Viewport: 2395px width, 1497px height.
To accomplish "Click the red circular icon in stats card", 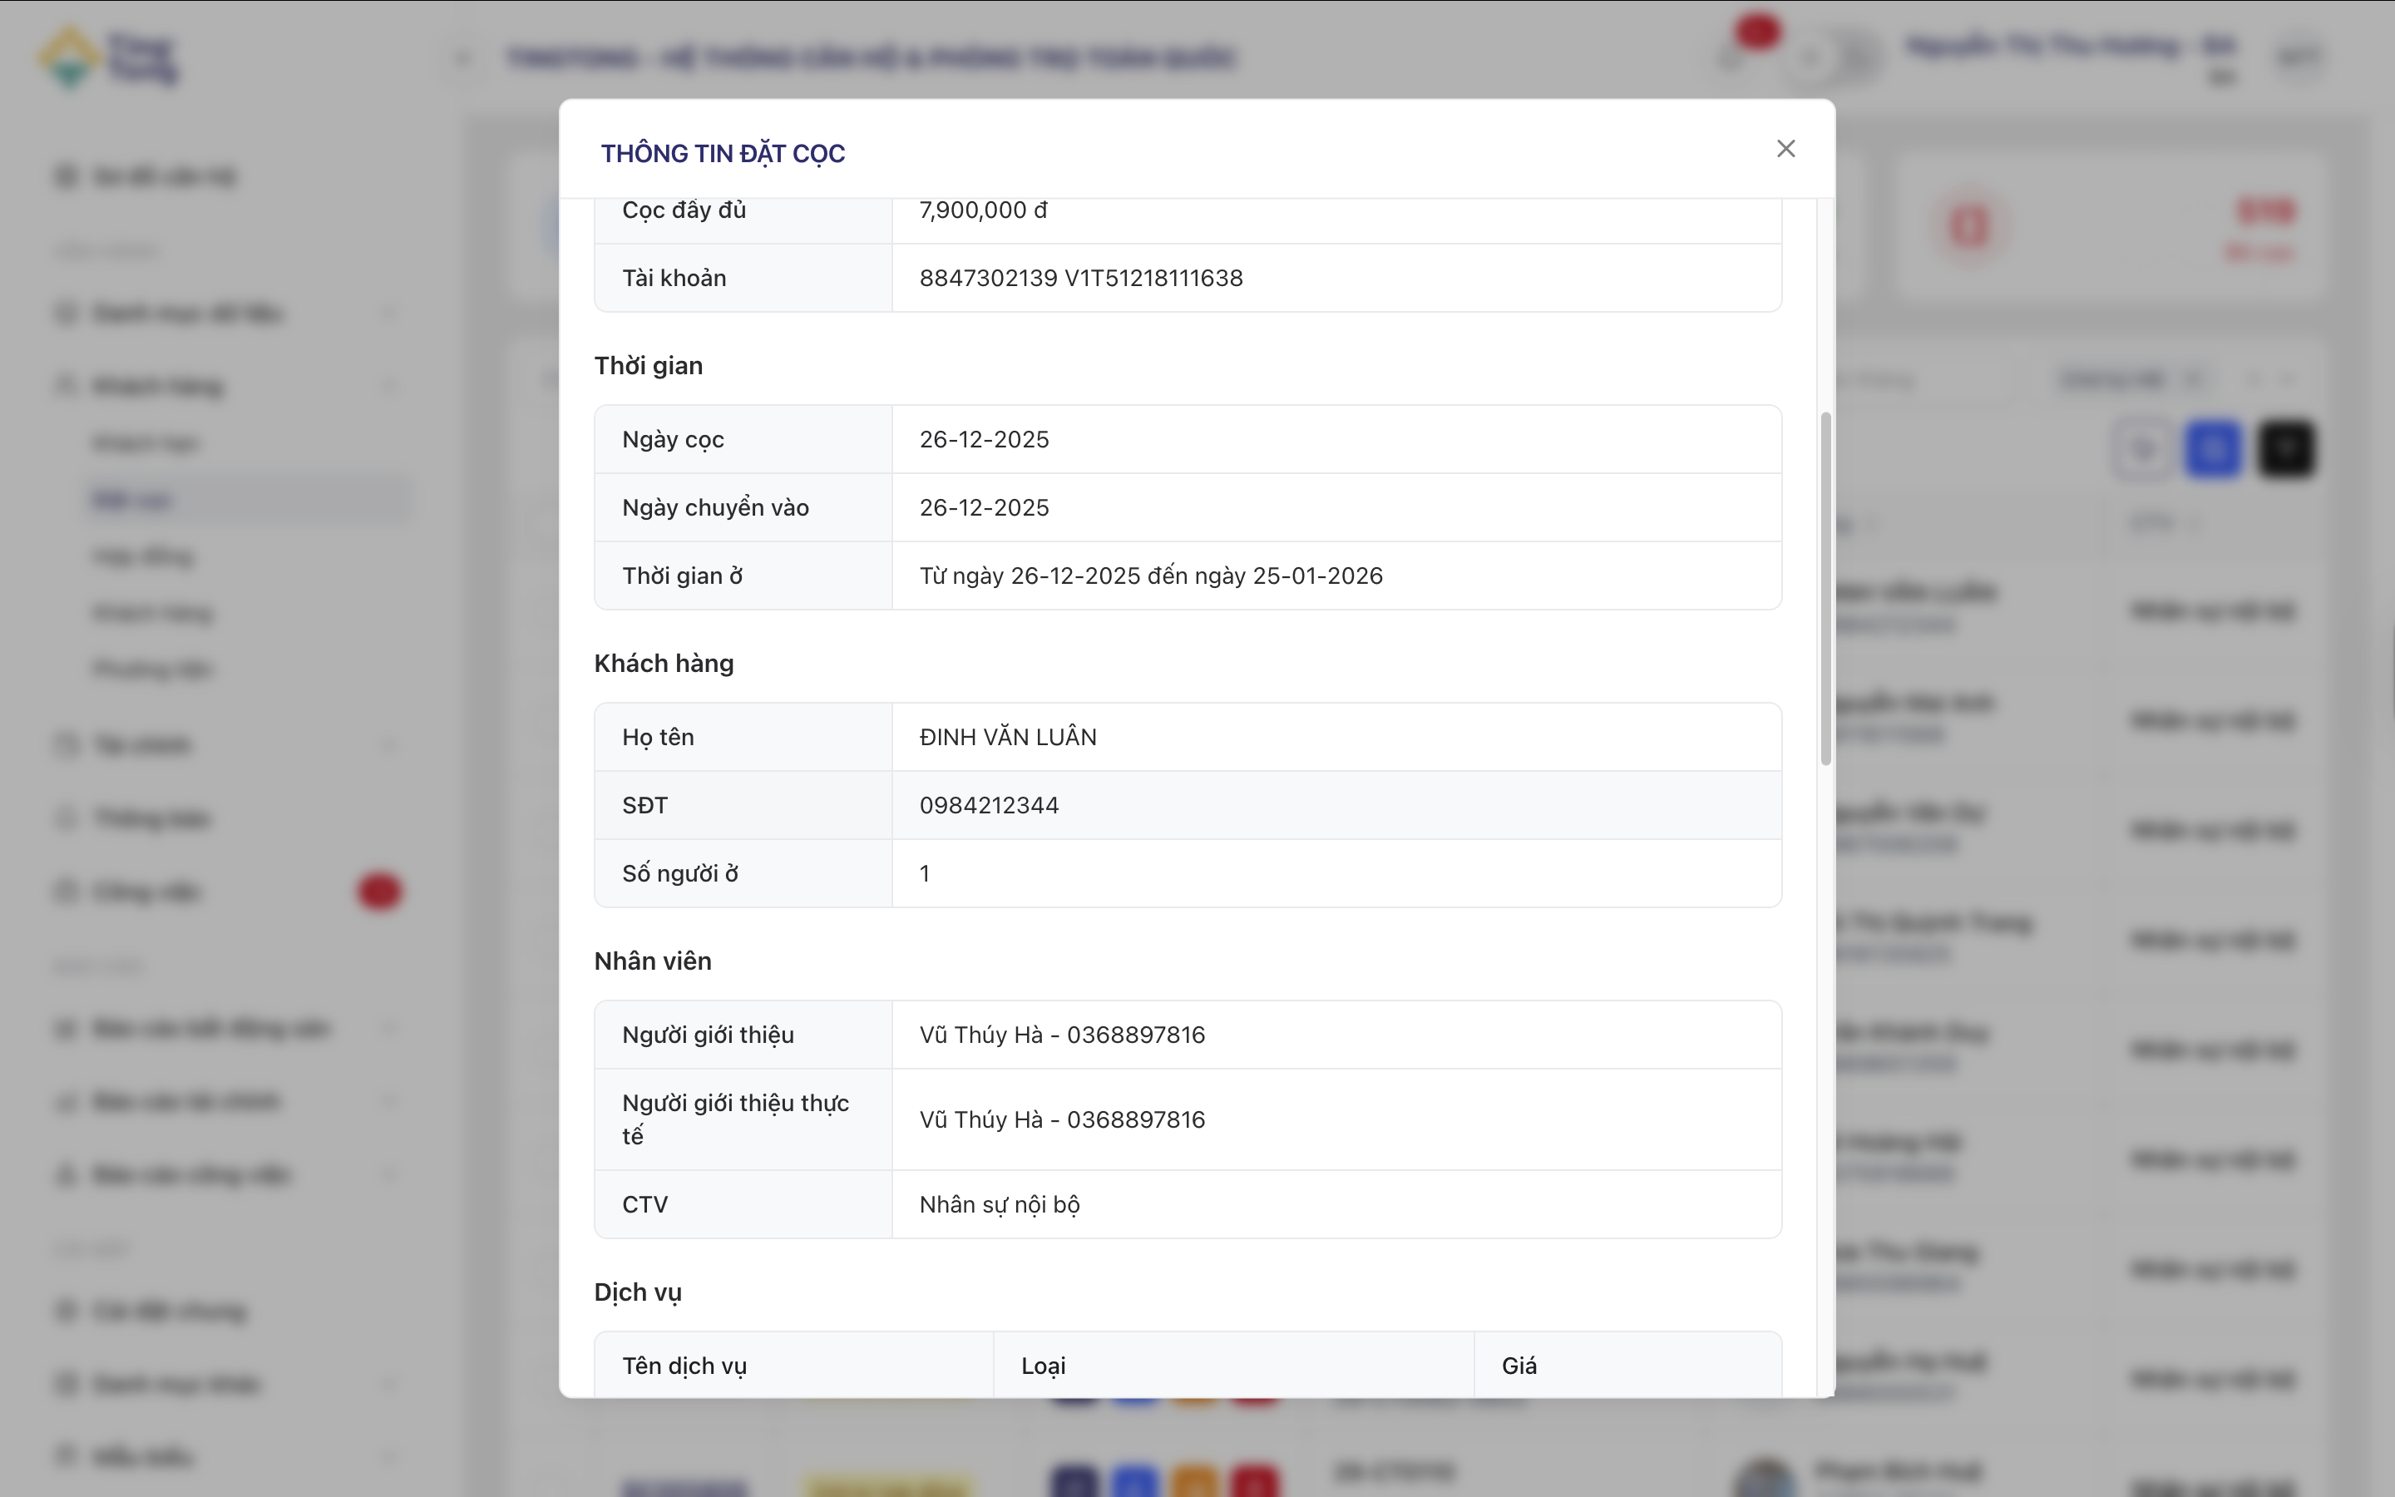I will coord(1968,227).
